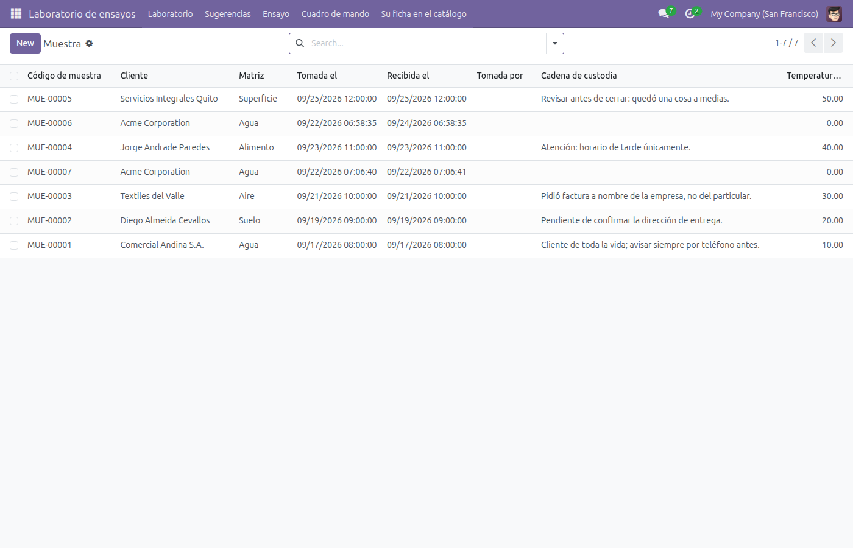
Task: Open the activities clock icon
Action: (x=690, y=13)
